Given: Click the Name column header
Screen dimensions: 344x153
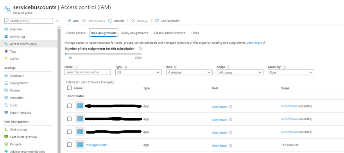Looking at the screenshot, I should 78,88.
